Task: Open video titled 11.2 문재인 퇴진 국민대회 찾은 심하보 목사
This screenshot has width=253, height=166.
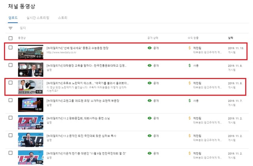Action: point(81,136)
